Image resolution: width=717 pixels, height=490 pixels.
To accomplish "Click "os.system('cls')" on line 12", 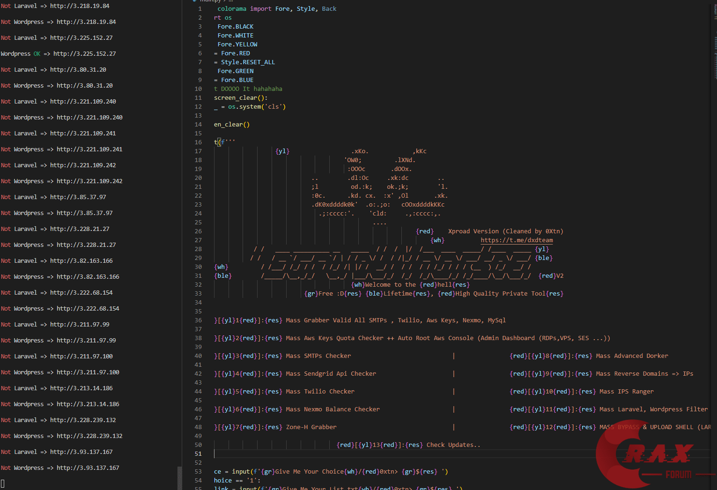I will 257,107.
